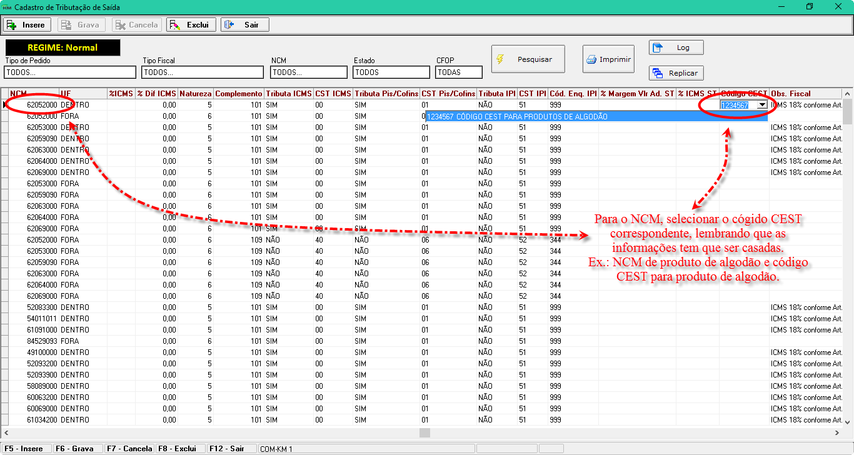Click the CFOP filter field
854x455 pixels.
click(x=459, y=72)
